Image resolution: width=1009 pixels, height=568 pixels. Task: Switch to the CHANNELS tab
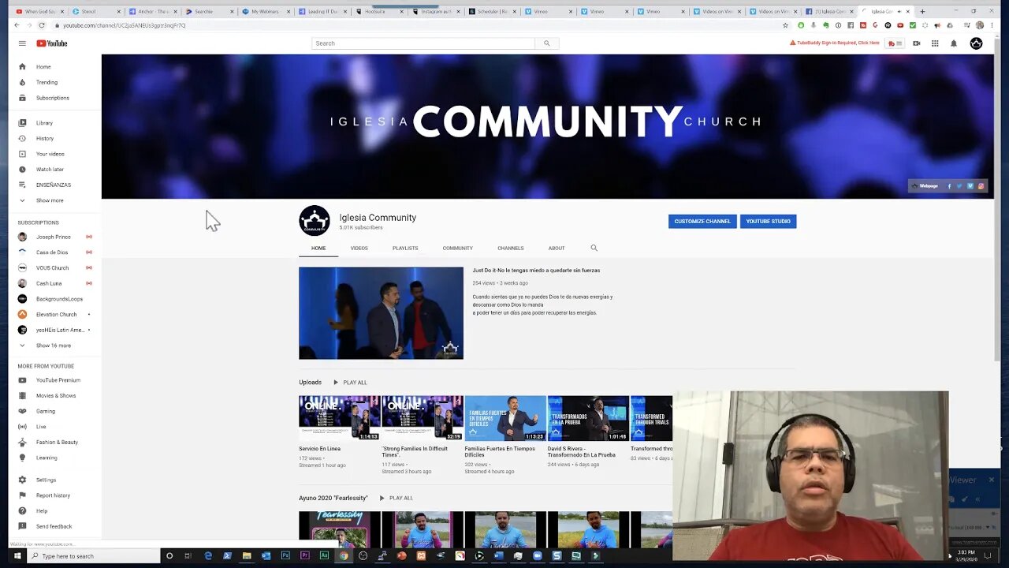(x=511, y=248)
